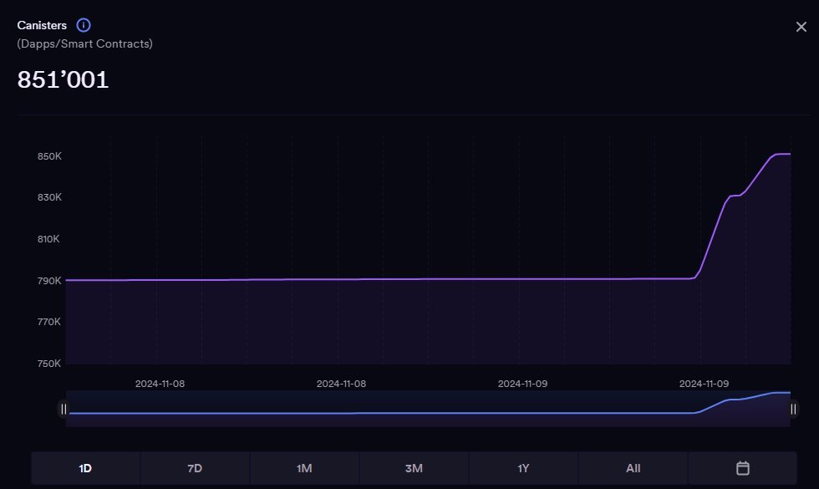The image size is (819, 489).
Task: Click the 851'001 canister count
Action: [x=64, y=80]
